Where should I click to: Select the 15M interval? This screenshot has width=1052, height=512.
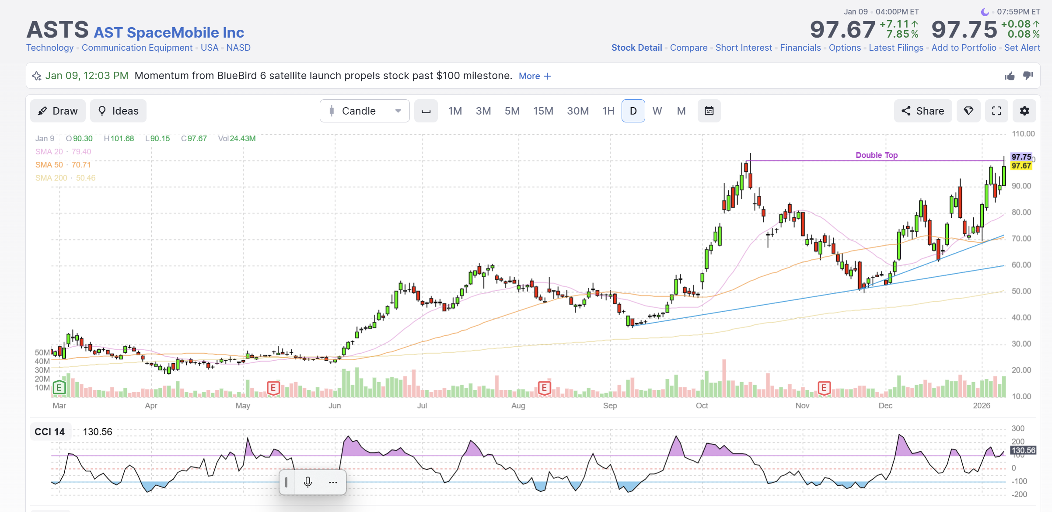tap(543, 111)
